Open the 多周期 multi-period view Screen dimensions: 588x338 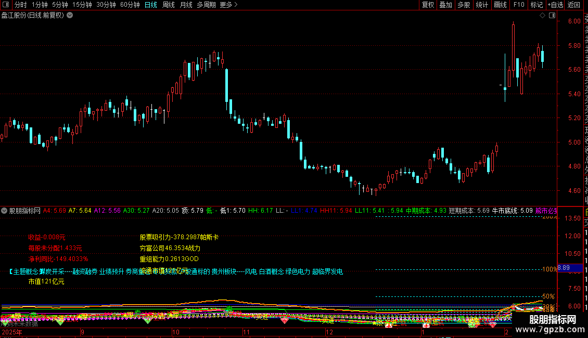(x=206, y=5)
